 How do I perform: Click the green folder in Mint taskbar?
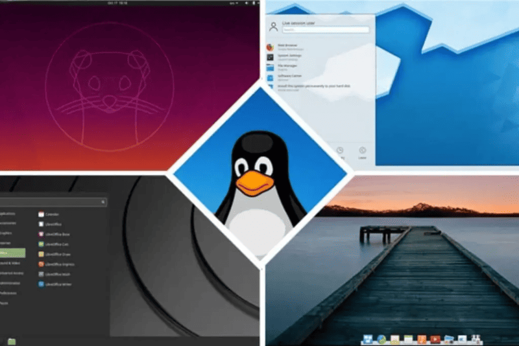(12, 341)
